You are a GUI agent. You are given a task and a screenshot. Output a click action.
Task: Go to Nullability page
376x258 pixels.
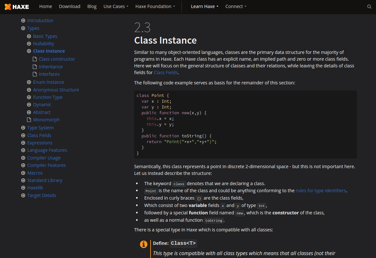(x=44, y=44)
